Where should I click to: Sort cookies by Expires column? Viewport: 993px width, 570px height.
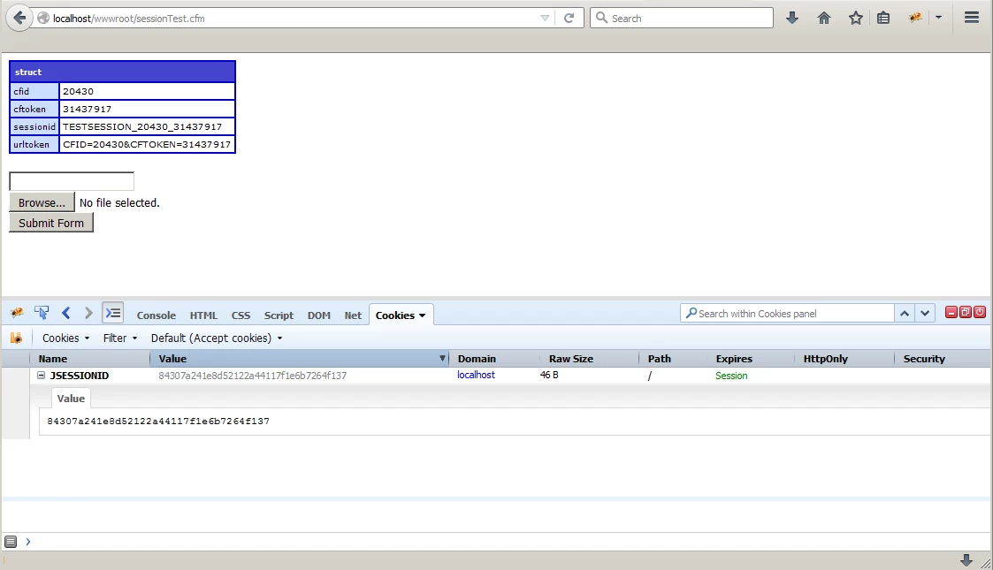click(751, 359)
